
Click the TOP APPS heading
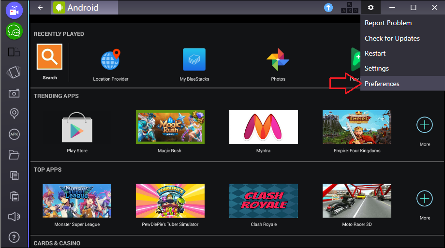pos(47,170)
